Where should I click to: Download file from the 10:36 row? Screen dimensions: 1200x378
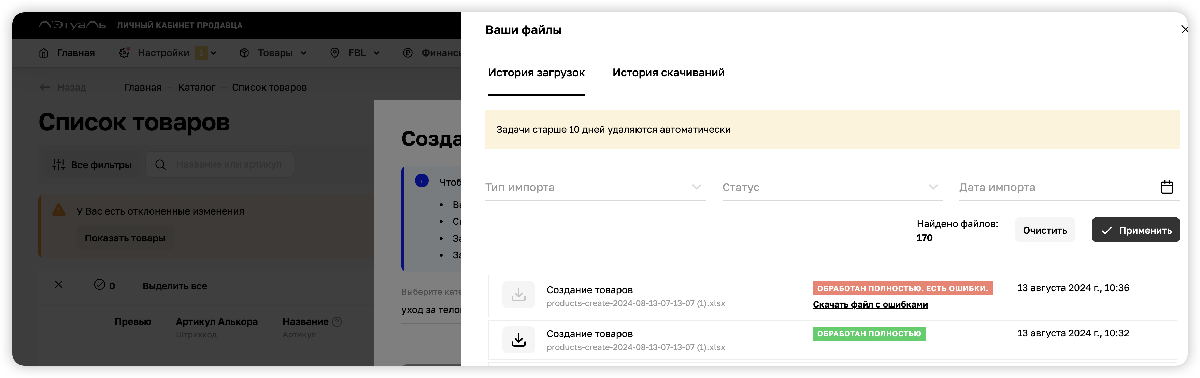(x=518, y=294)
